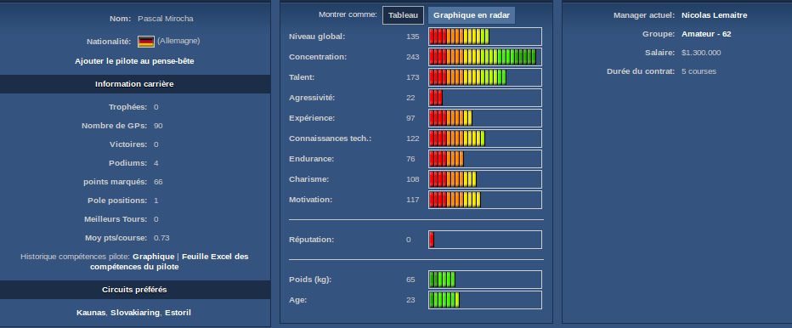Click the Agressivité skill bar
The width and height of the screenshot is (792, 328).
(485, 98)
